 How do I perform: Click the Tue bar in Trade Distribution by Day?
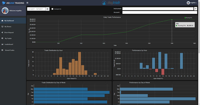click(72, 92)
